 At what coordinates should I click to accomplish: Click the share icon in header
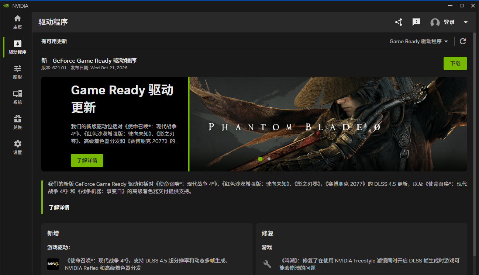(399, 22)
